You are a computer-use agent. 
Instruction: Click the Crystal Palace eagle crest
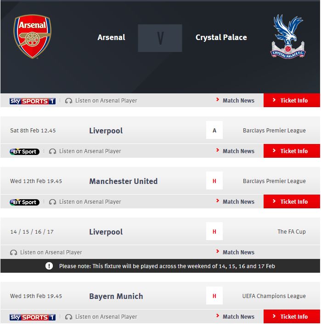(288, 36)
